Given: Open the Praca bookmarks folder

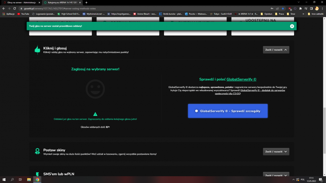Looking at the screenshot, I should coord(279,14).
